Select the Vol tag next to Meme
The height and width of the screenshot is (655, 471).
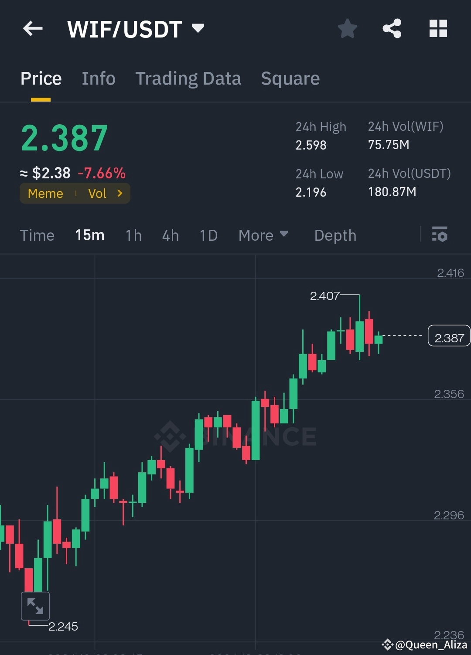[99, 193]
